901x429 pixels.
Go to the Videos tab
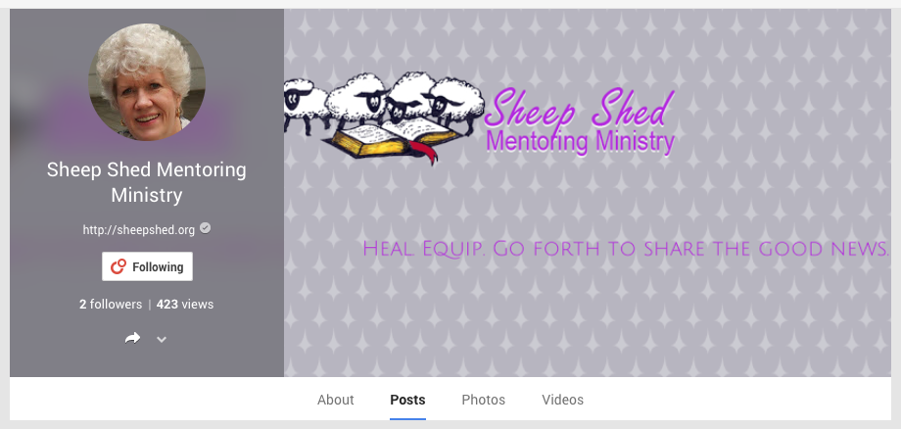(562, 400)
